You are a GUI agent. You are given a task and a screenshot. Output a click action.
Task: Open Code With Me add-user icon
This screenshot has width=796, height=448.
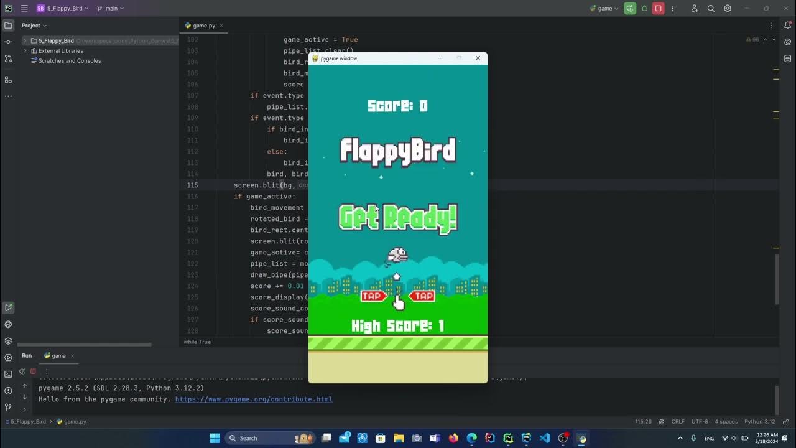click(695, 8)
